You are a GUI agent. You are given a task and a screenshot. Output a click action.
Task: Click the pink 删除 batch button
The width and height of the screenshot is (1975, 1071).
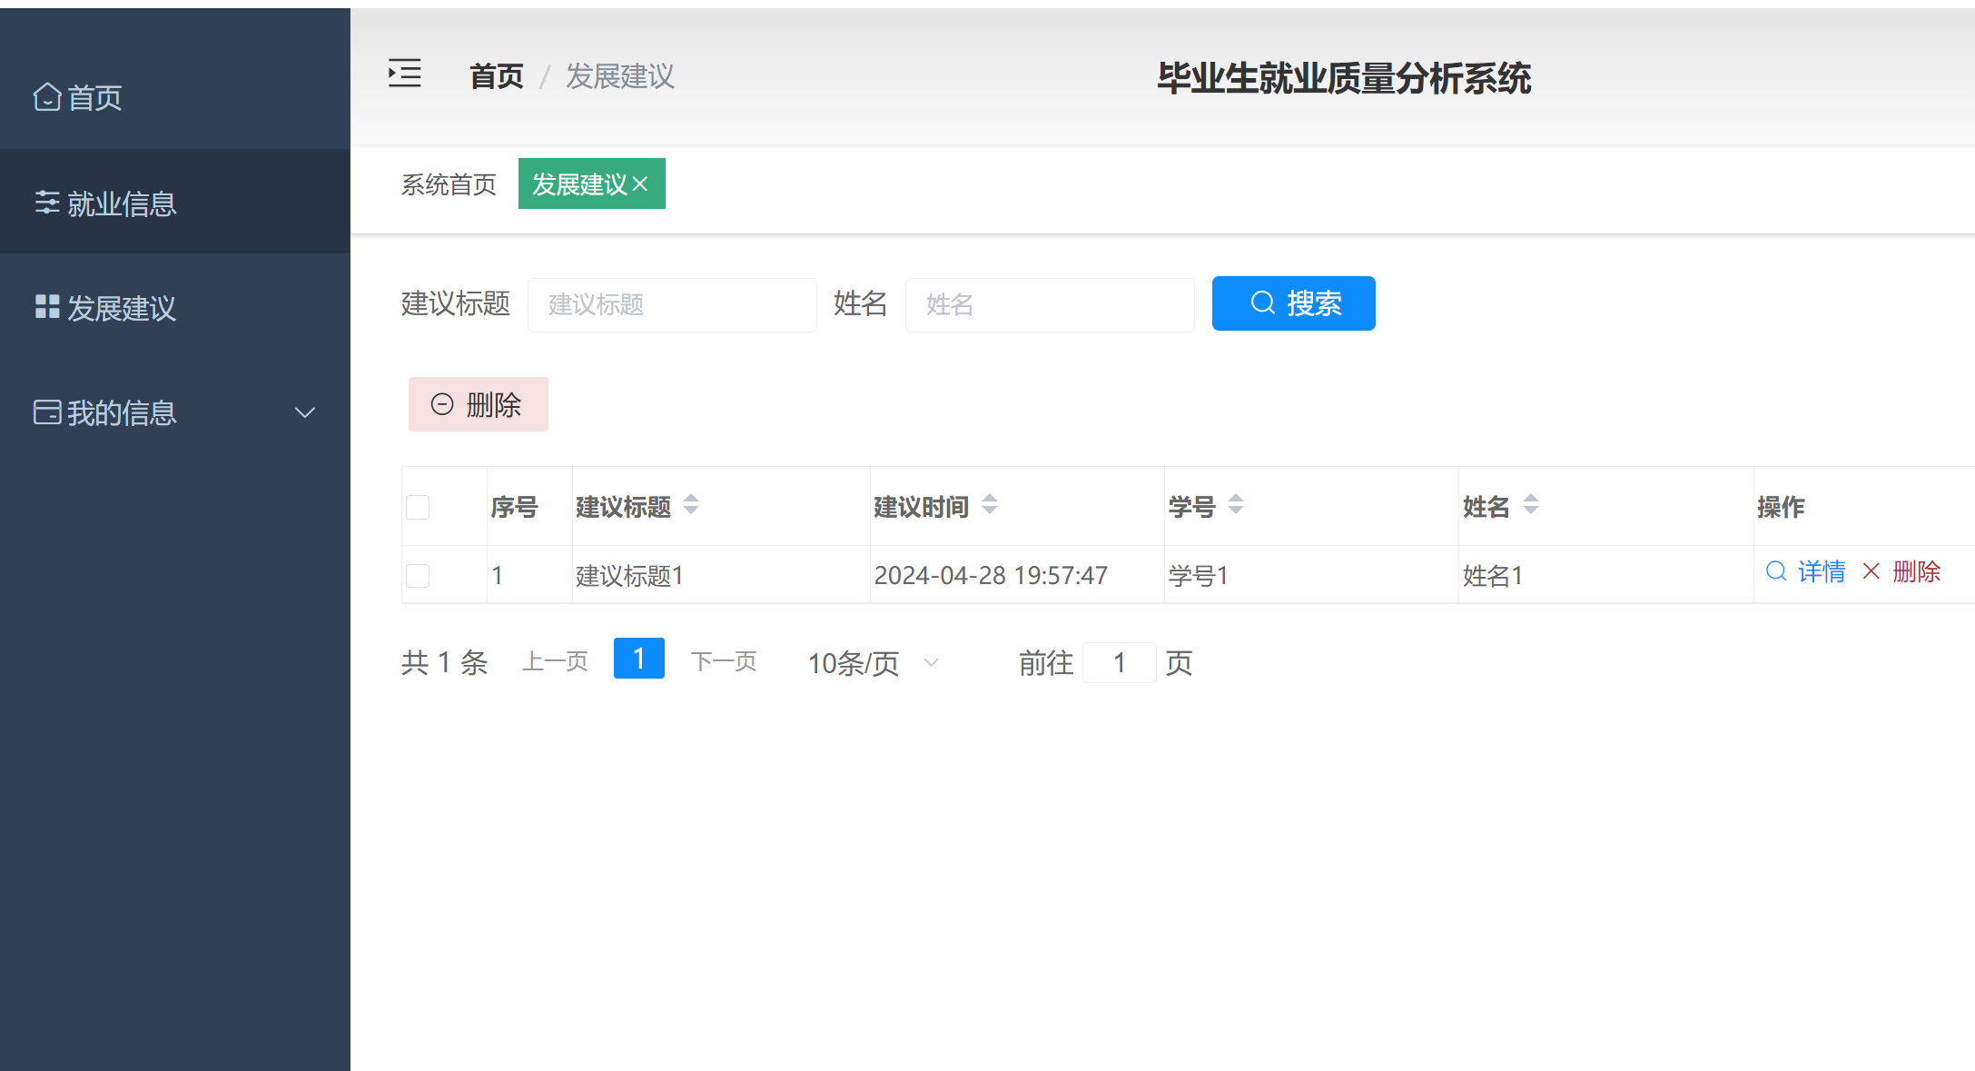coord(479,404)
